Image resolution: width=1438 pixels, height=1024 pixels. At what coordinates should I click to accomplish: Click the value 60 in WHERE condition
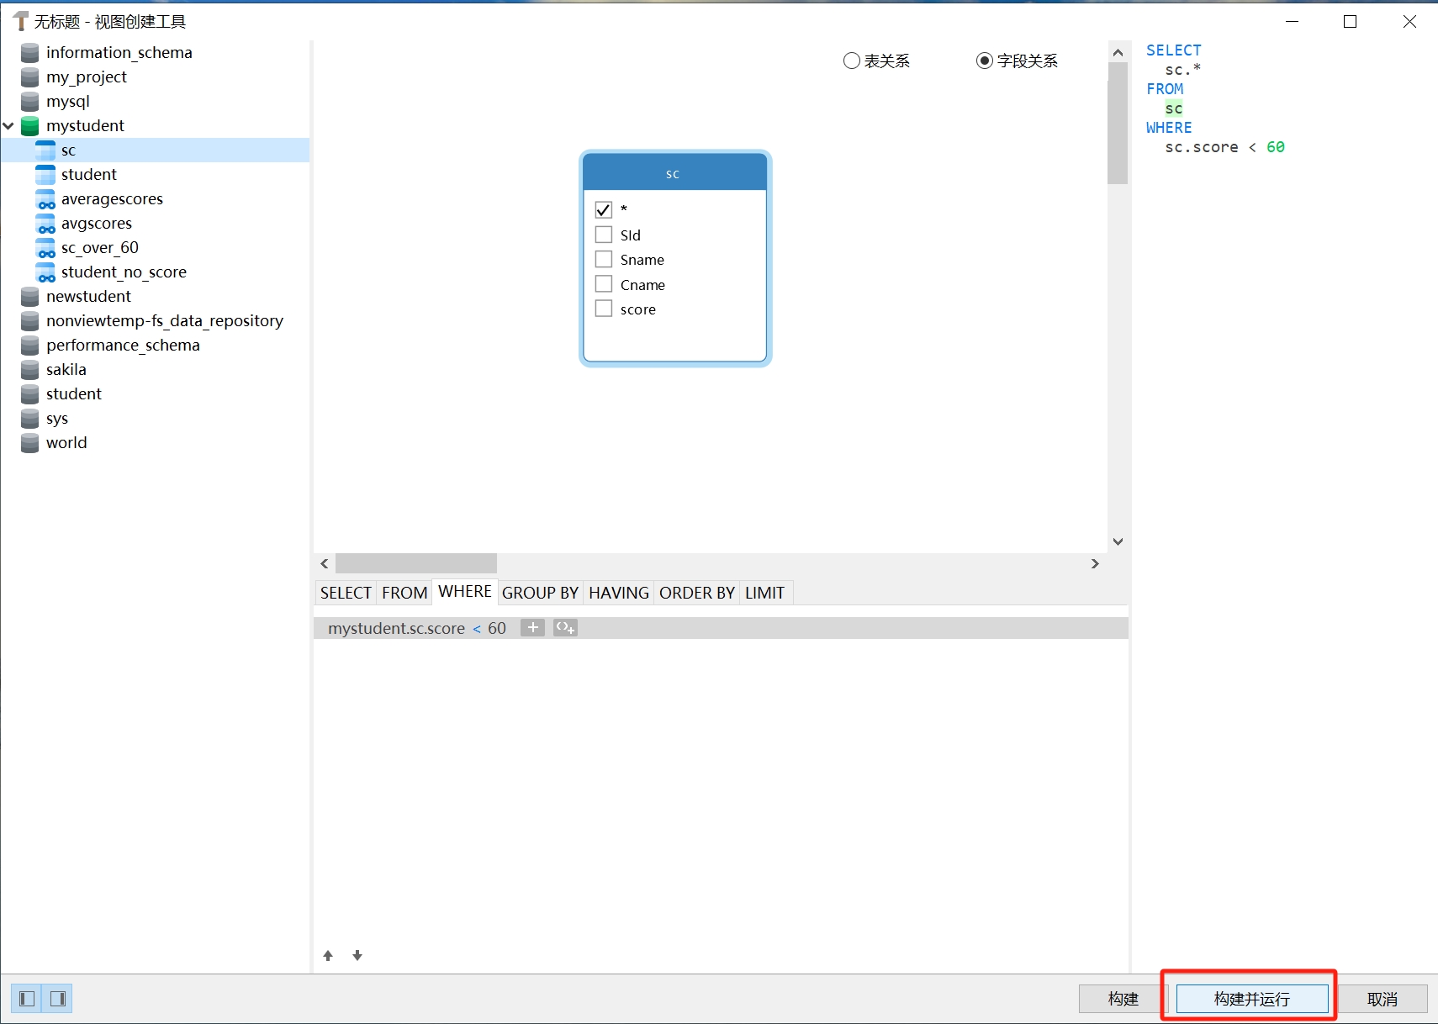point(497,628)
